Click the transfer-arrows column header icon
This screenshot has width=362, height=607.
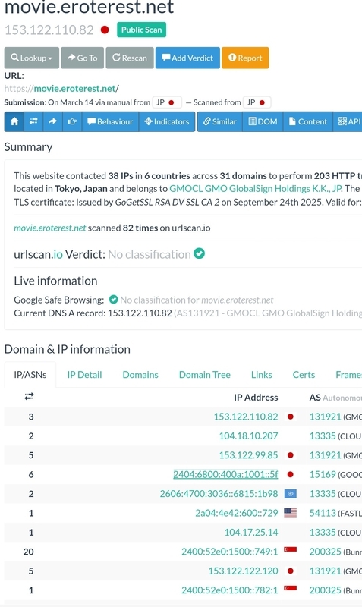[x=29, y=396]
